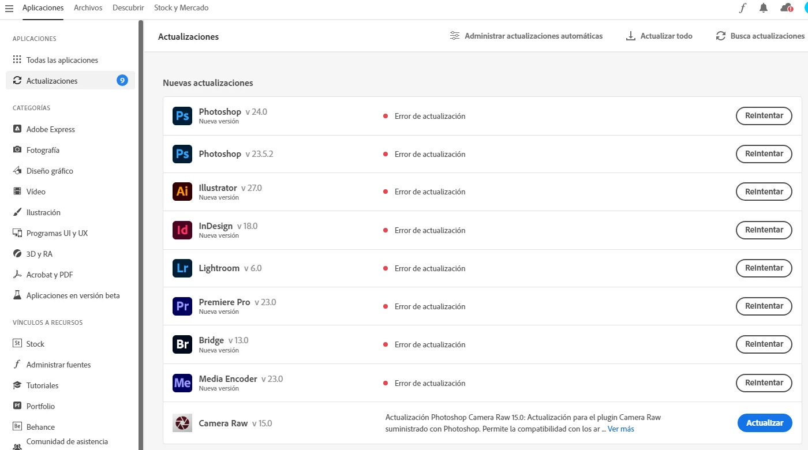
Task: Click the Premiere Pro app icon
Action: [x=182, y=306]
